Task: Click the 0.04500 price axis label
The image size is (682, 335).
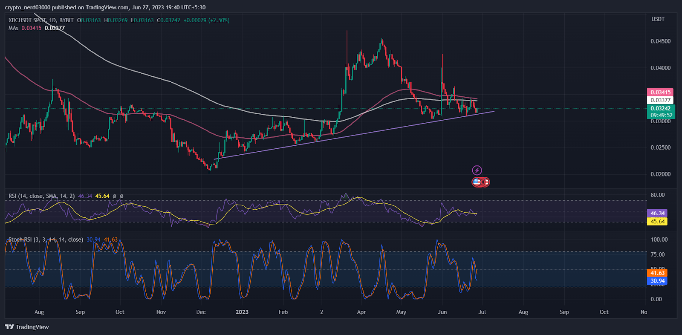Action: 660,41
